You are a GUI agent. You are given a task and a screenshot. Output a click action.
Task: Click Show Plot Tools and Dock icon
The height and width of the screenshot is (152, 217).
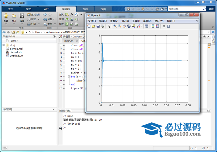(x=168, y=26)
